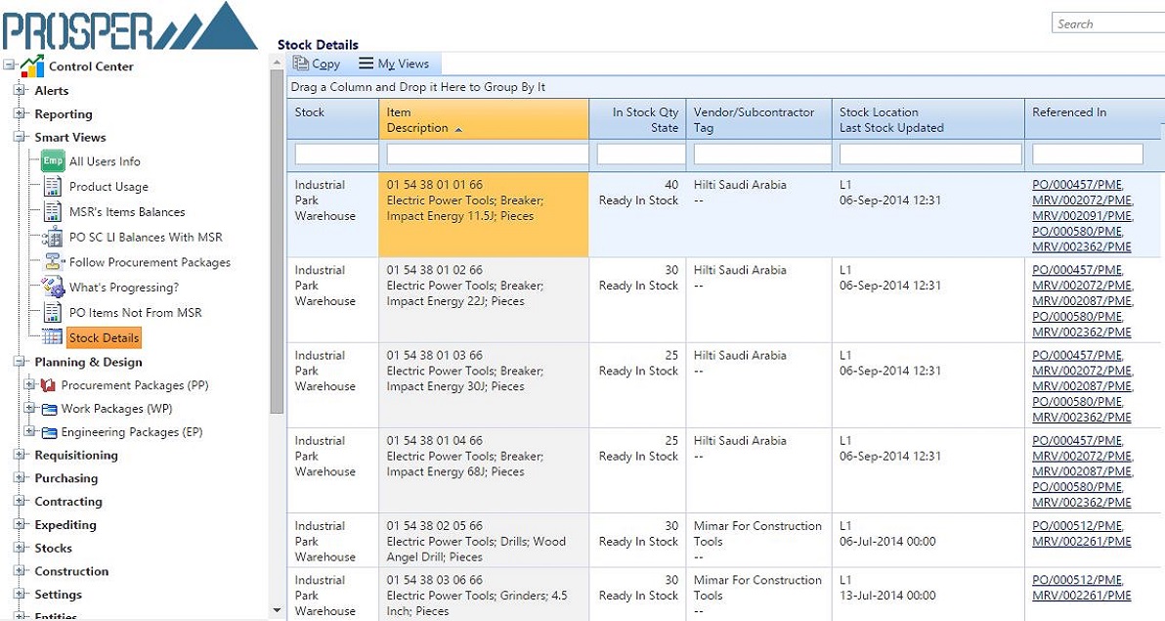Click the MSR's Items Balances icon

[x=53, y=211]
